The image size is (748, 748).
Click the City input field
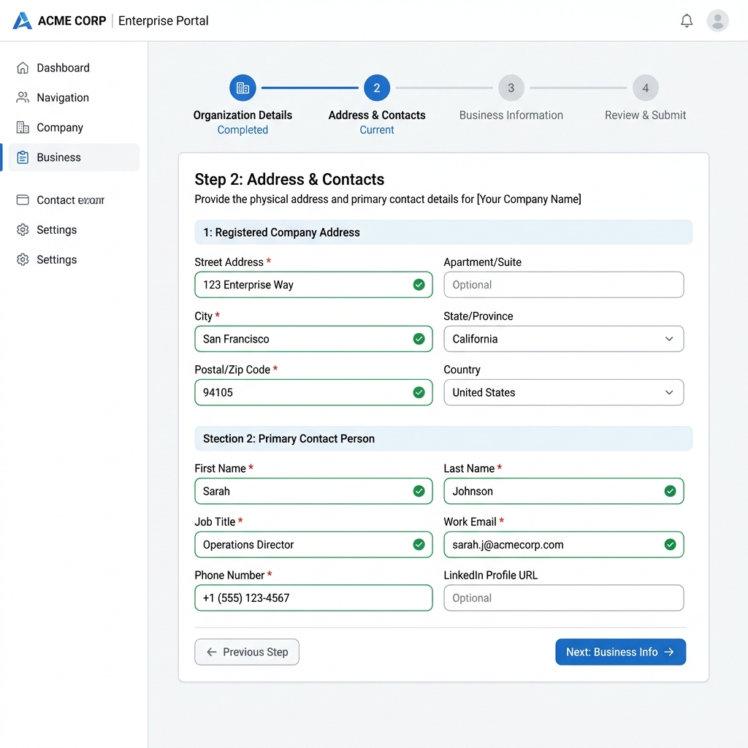[x=313, y=339]
